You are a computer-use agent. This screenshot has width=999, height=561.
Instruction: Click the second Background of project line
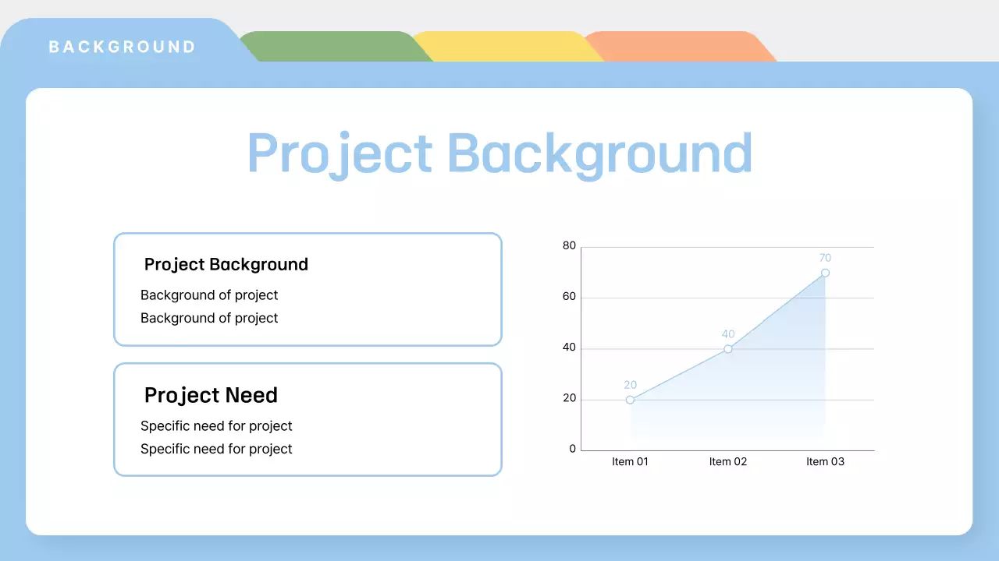(x=209, y=318)
